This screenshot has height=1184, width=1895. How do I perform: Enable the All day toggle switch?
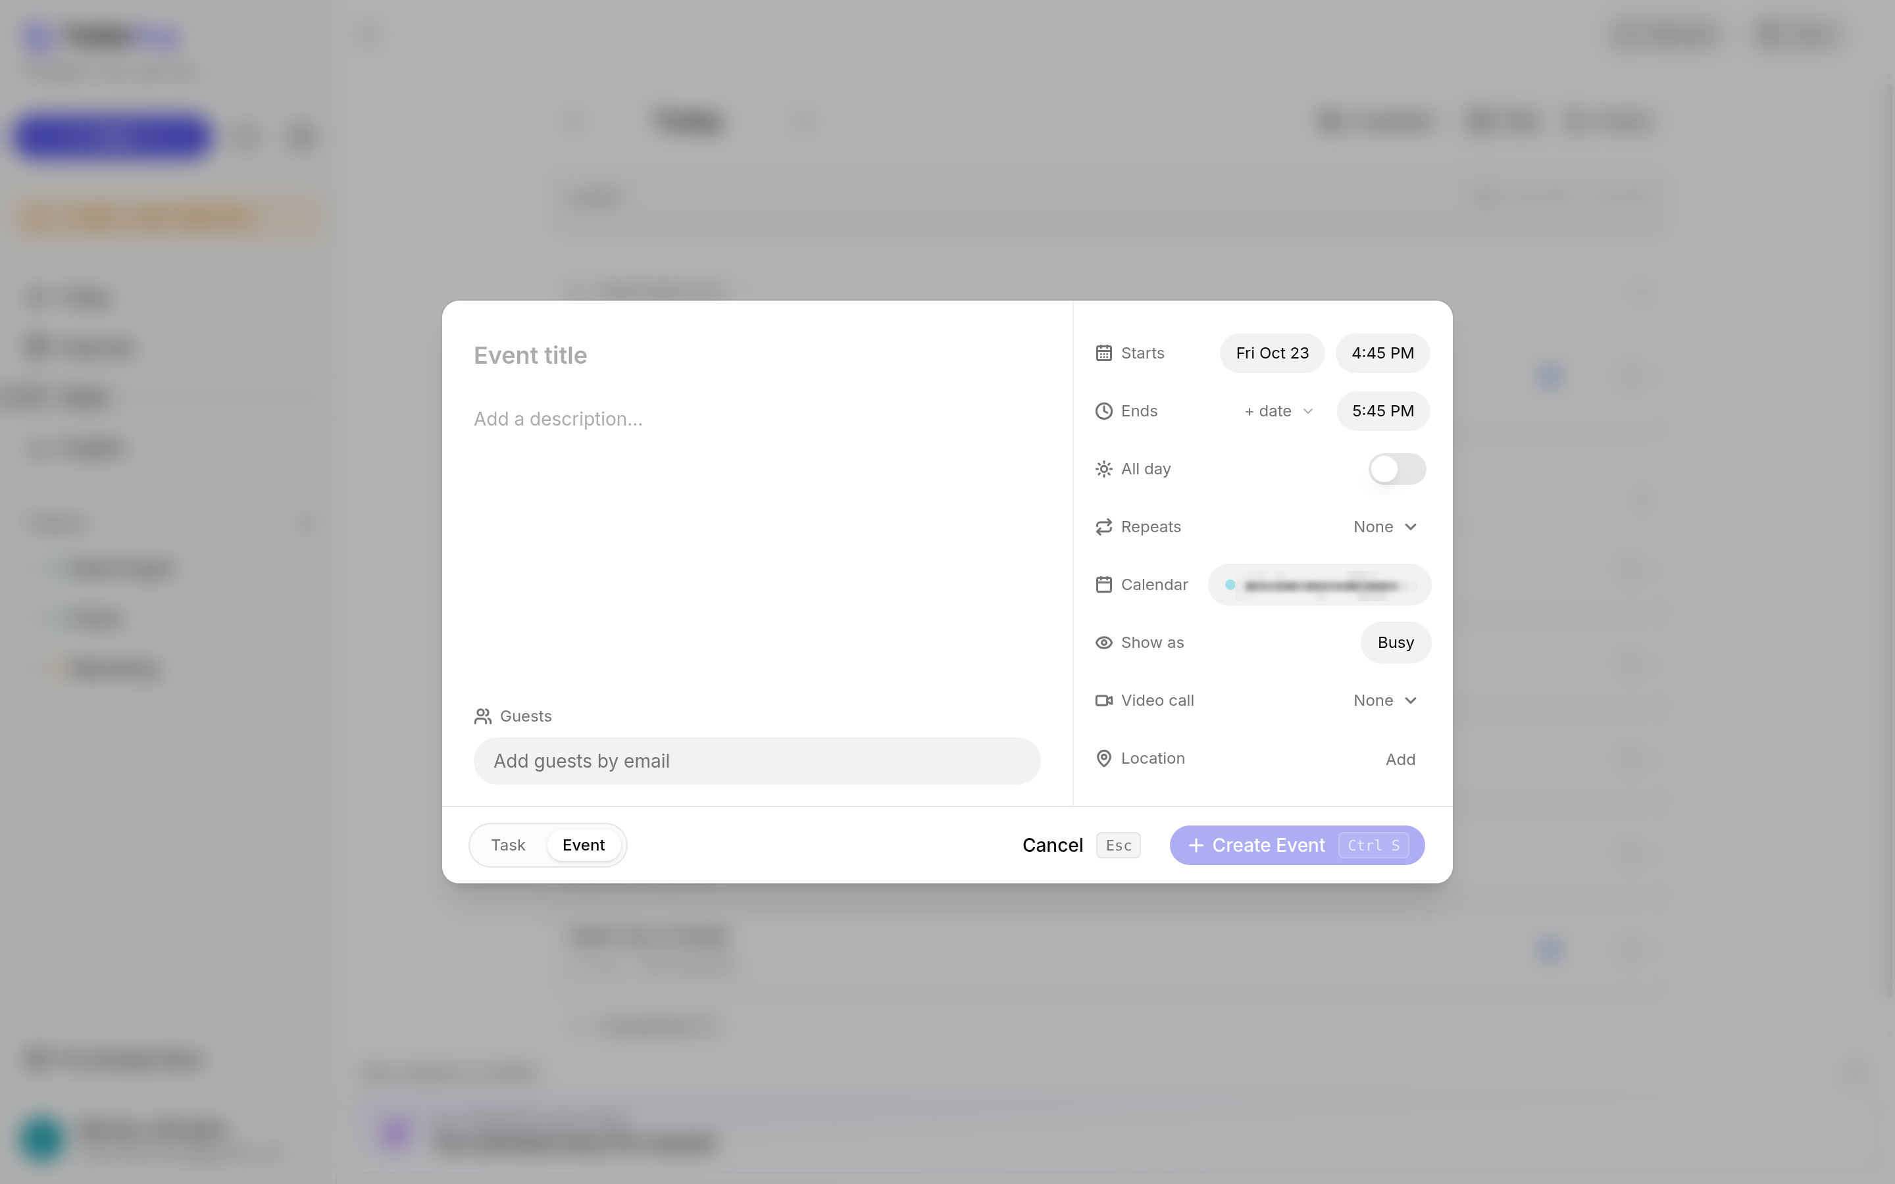pos(1397,469)
